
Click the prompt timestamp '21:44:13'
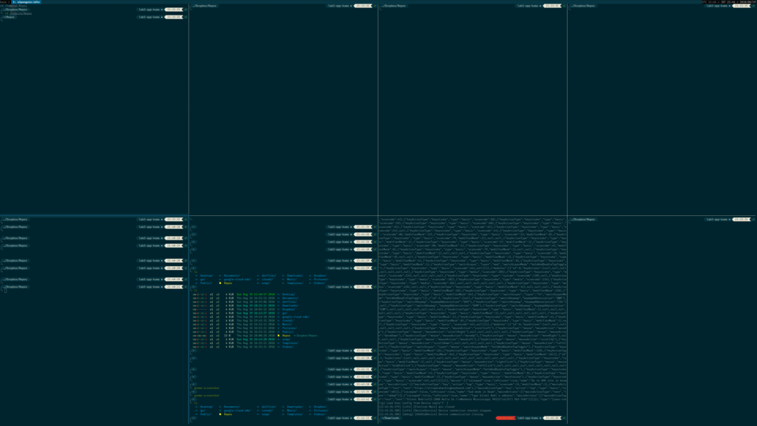[x=363, y=418]
